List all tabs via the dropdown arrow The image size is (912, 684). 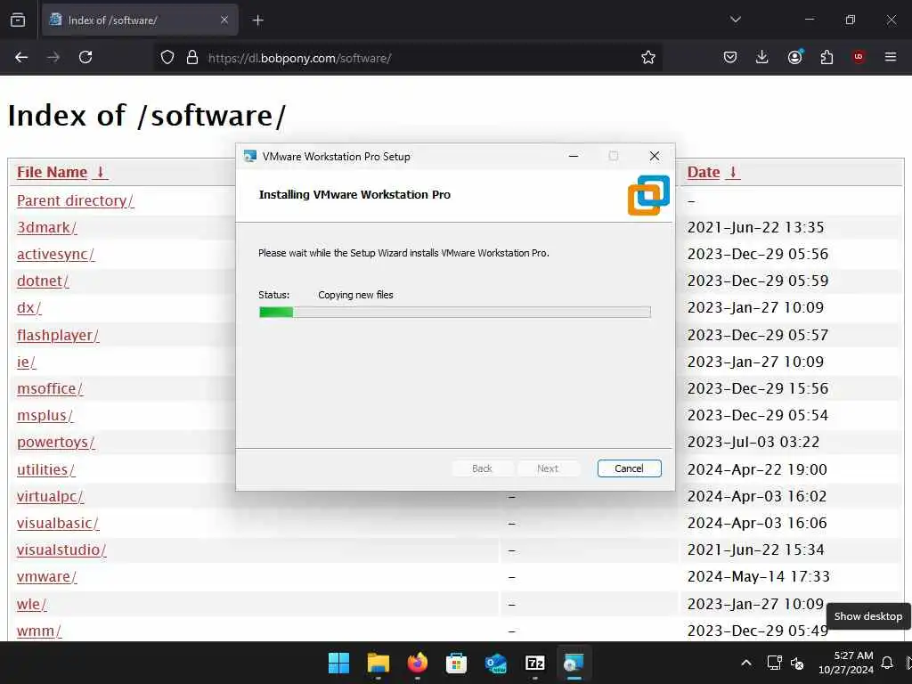click(735, 20)
